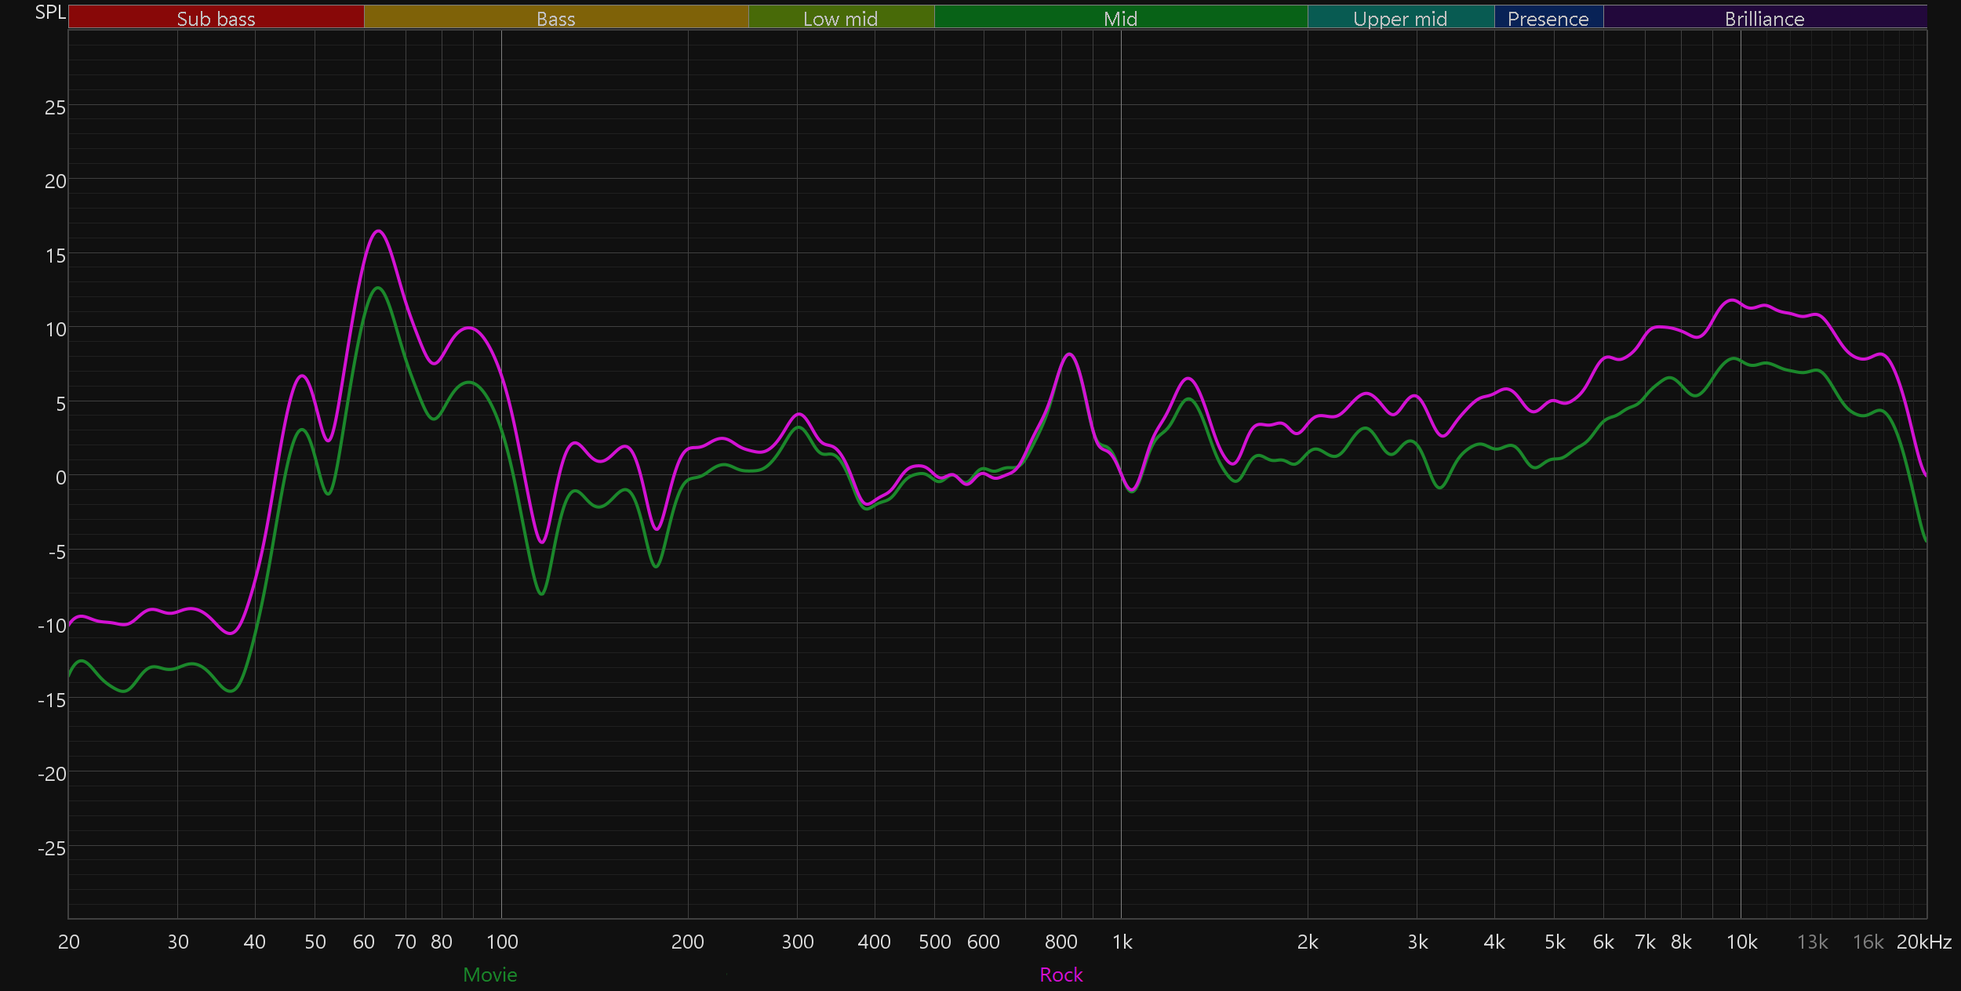Image resolution: width=1961 pixels, height=991 pixels.
Task: Click the 1k frequency axis label
Action: pos(1122,942)
